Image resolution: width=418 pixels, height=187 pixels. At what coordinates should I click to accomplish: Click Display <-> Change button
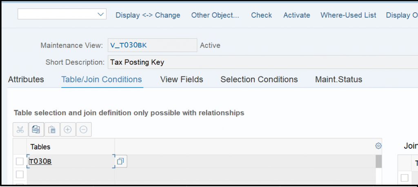(x=148, y=15)
